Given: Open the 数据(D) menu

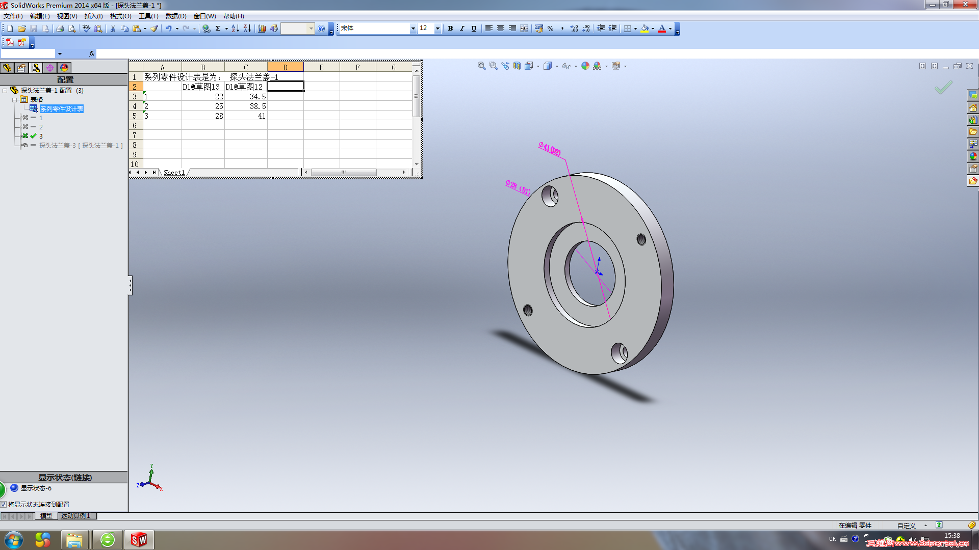Looking at the screenshot, I should click(x=176, y=16).
